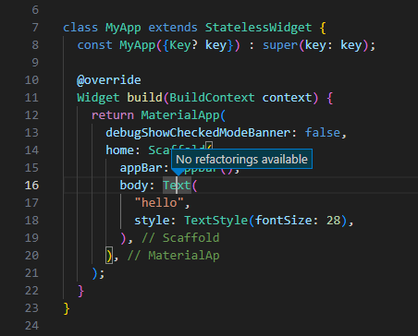Click the number 28 value
Viewport: 418px width, 336px height.
(x=333, y=221)
